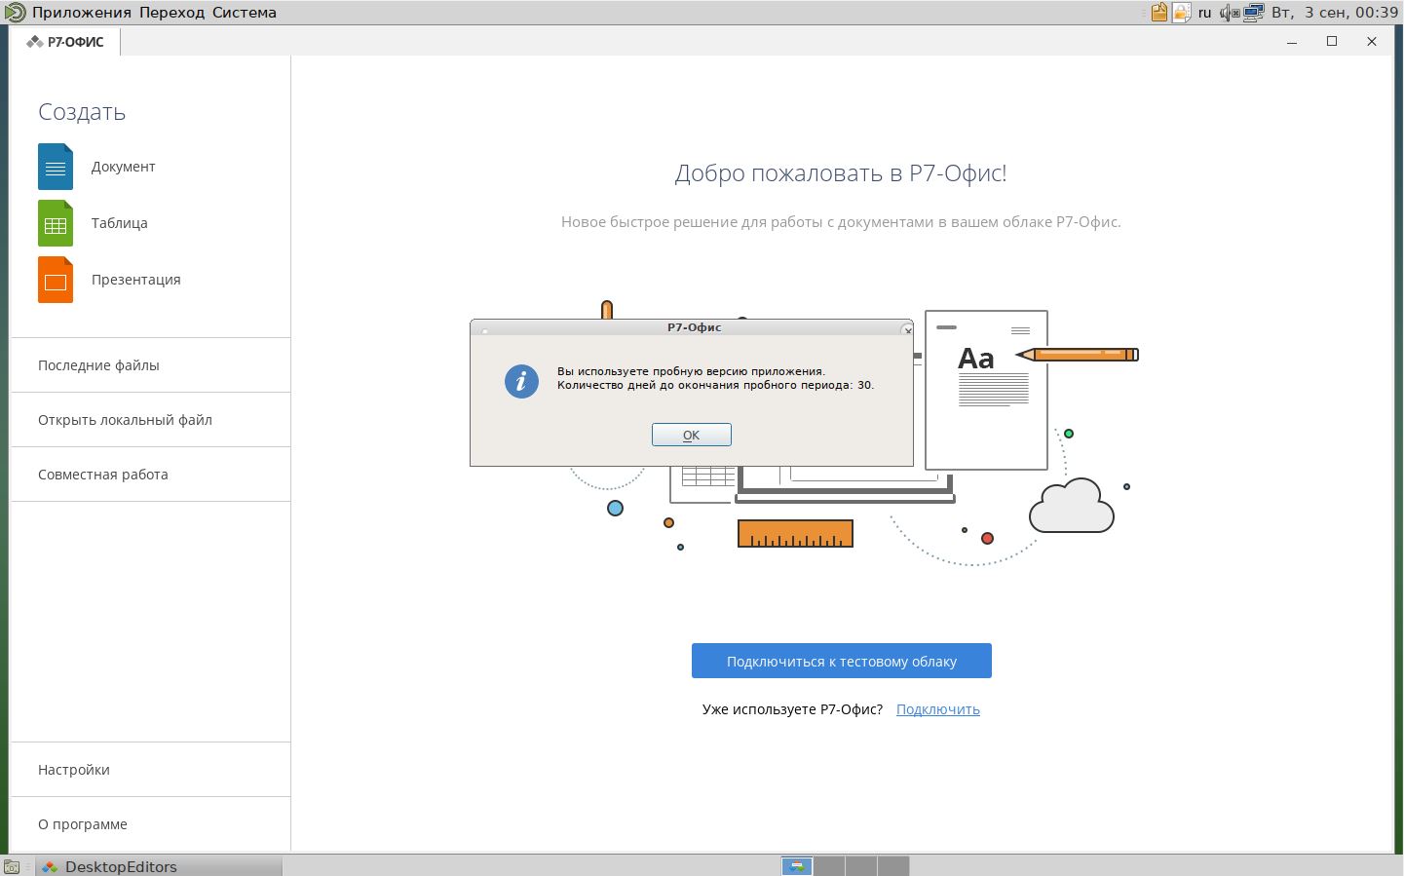
Task: Click Добро пожаловать в Р7-Офис! heading
Action: (x=841, y=173)
